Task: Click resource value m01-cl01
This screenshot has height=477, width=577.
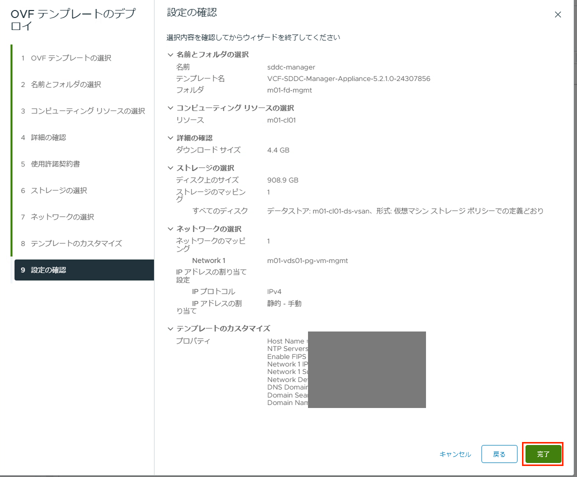Action: pos(281,120)
